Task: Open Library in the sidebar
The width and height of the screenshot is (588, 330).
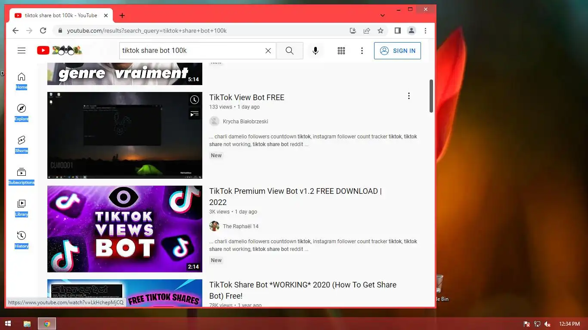Action: 22,208
